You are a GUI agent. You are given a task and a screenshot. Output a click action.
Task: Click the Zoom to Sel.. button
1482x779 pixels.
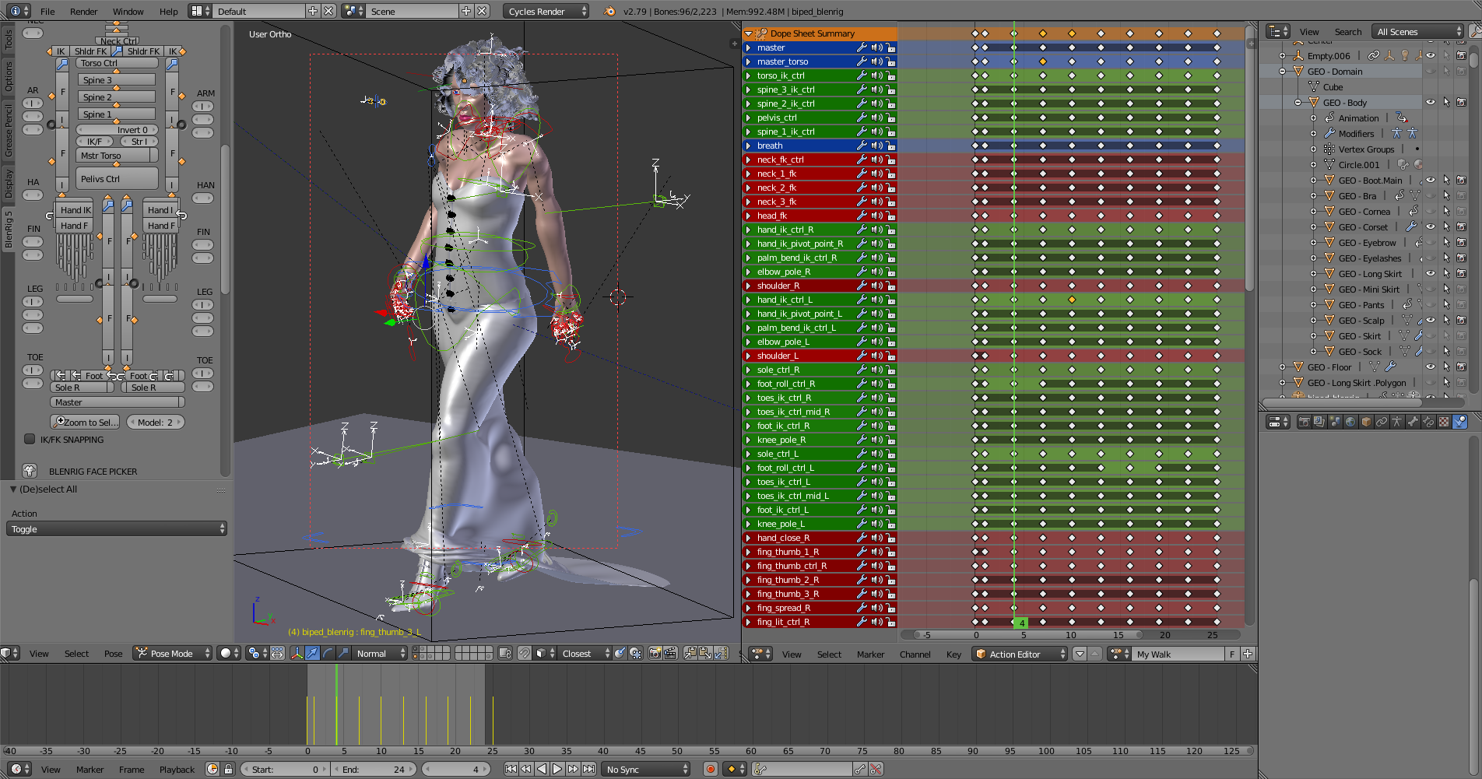tap(86, 423)
